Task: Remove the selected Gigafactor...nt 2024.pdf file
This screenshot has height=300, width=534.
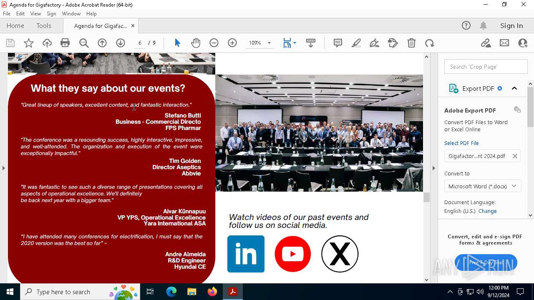Action: tap(515, 156)
